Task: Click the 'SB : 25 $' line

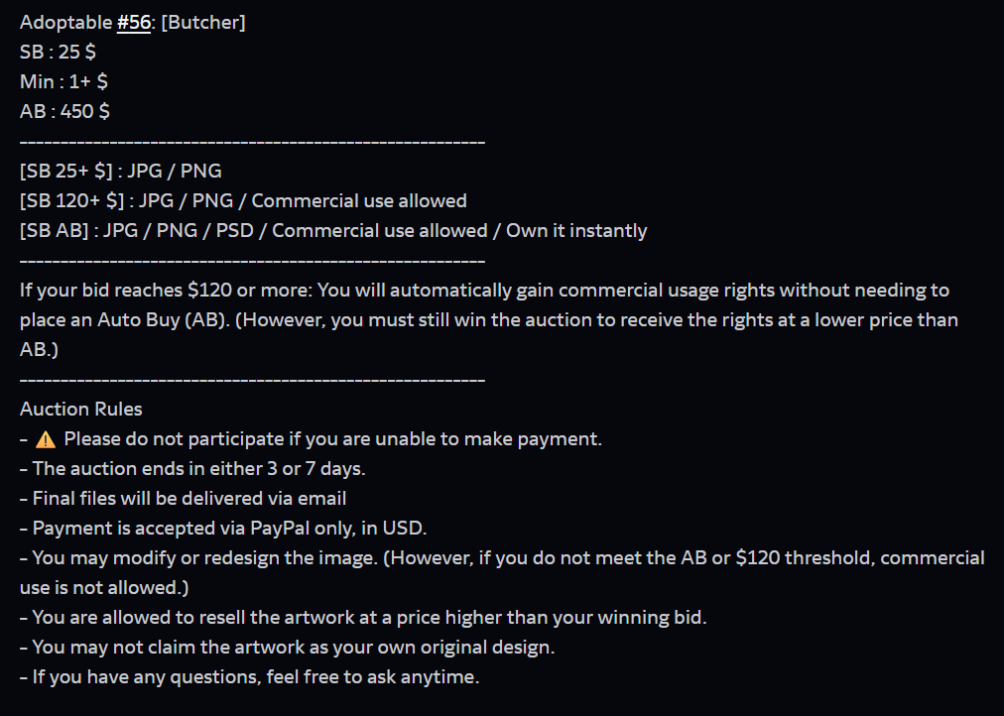Action: (x=58, y=52)
